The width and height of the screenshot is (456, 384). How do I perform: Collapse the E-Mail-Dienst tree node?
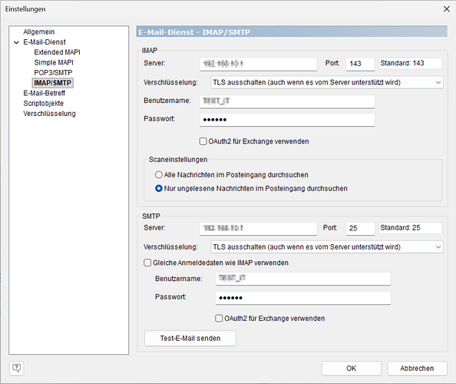16,42
